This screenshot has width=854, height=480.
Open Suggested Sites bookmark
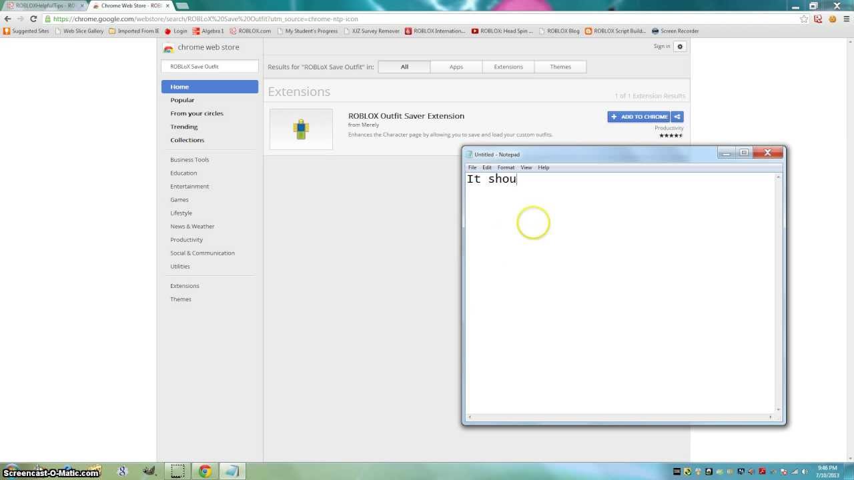(26, 31)
